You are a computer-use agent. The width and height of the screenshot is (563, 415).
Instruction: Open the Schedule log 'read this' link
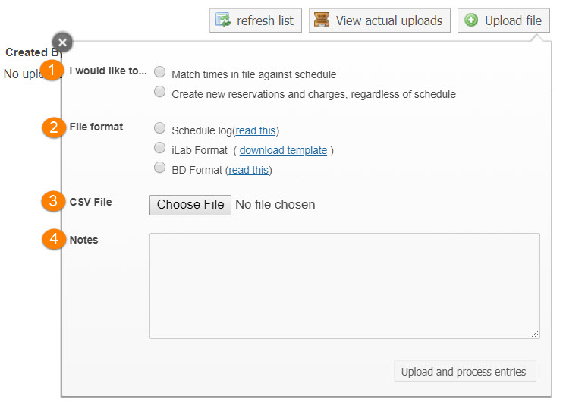(x=256, y=130)
